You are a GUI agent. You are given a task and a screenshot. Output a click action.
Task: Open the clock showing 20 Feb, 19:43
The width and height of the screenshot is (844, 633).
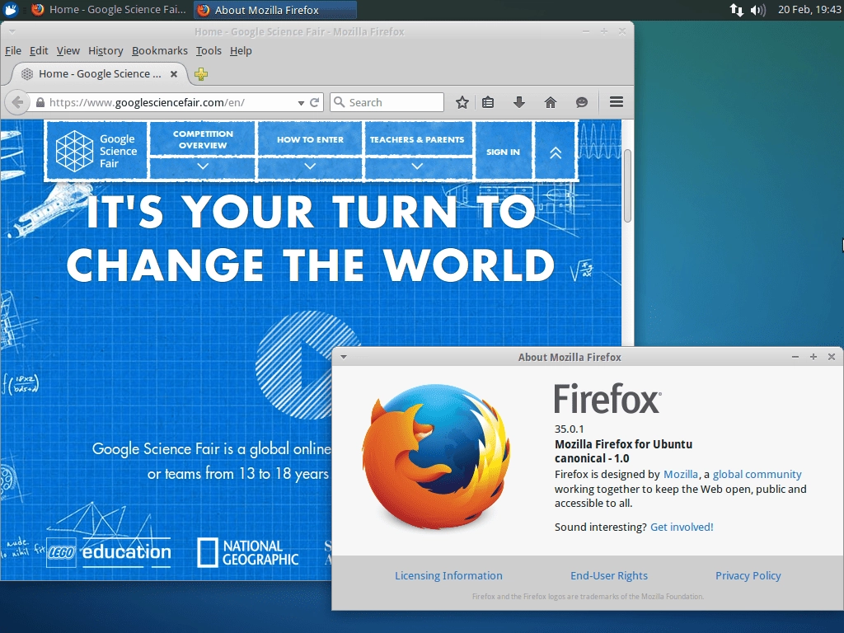(x=809, y=10)
